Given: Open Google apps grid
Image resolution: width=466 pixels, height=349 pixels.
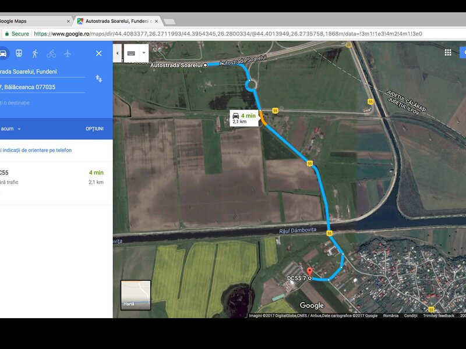Looking at the screenshot, I should point(447,52).
